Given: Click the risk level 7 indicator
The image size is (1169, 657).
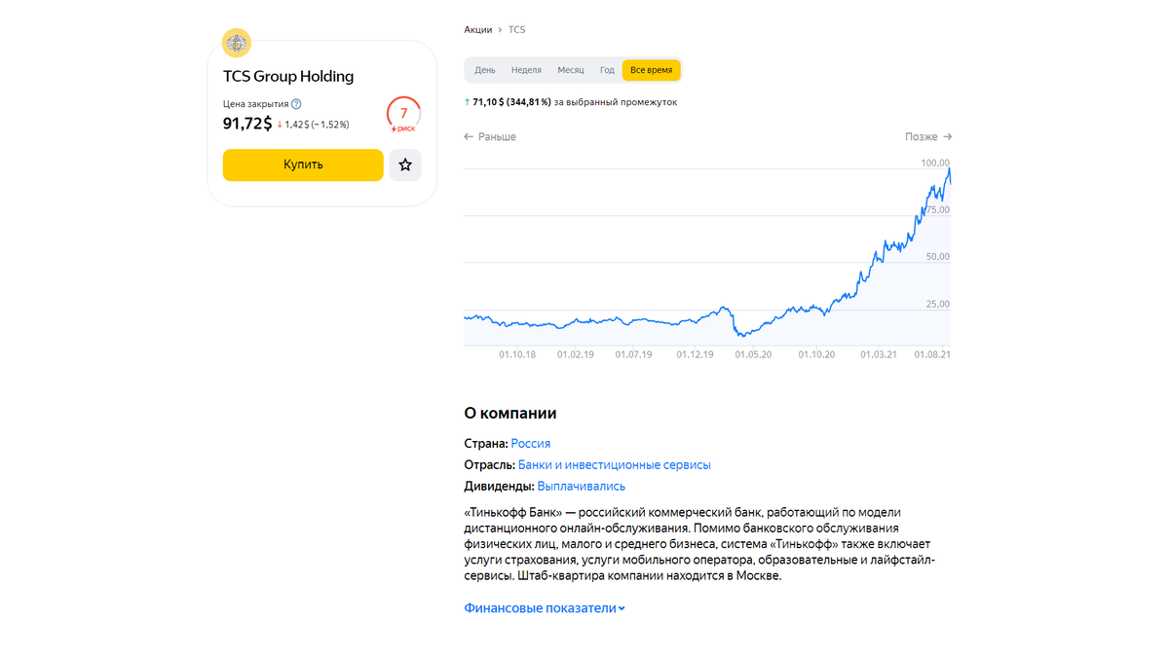Looking at the screenshot, I should pos(403,115).
